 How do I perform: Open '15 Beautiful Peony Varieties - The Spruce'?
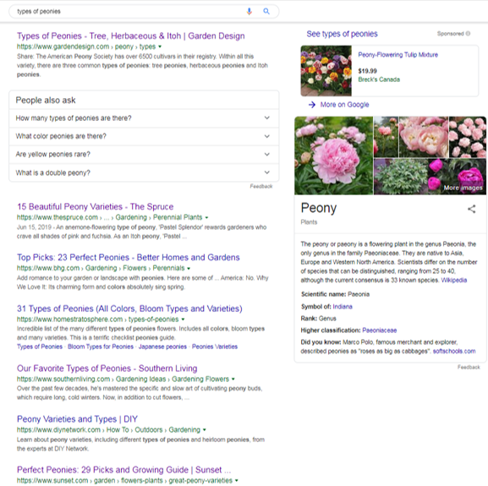pos(96,207)
